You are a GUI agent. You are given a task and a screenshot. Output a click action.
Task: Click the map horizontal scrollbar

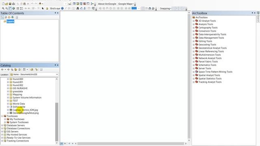click(131, 144)
